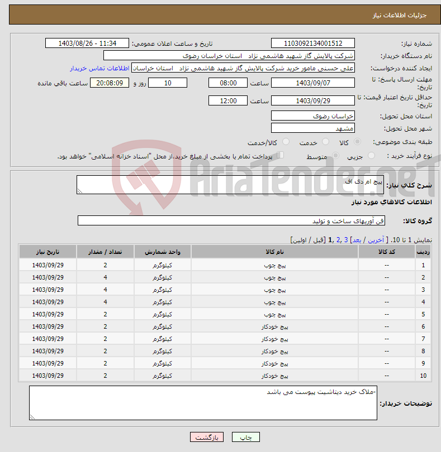Click the پیچ ام دی اف description box

coord(230,185)
